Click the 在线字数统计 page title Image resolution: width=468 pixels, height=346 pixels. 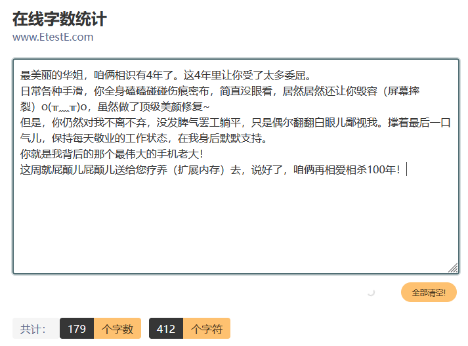click(59, 19)
